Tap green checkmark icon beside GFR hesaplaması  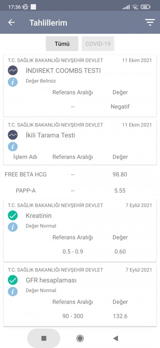tap(12, 280)
